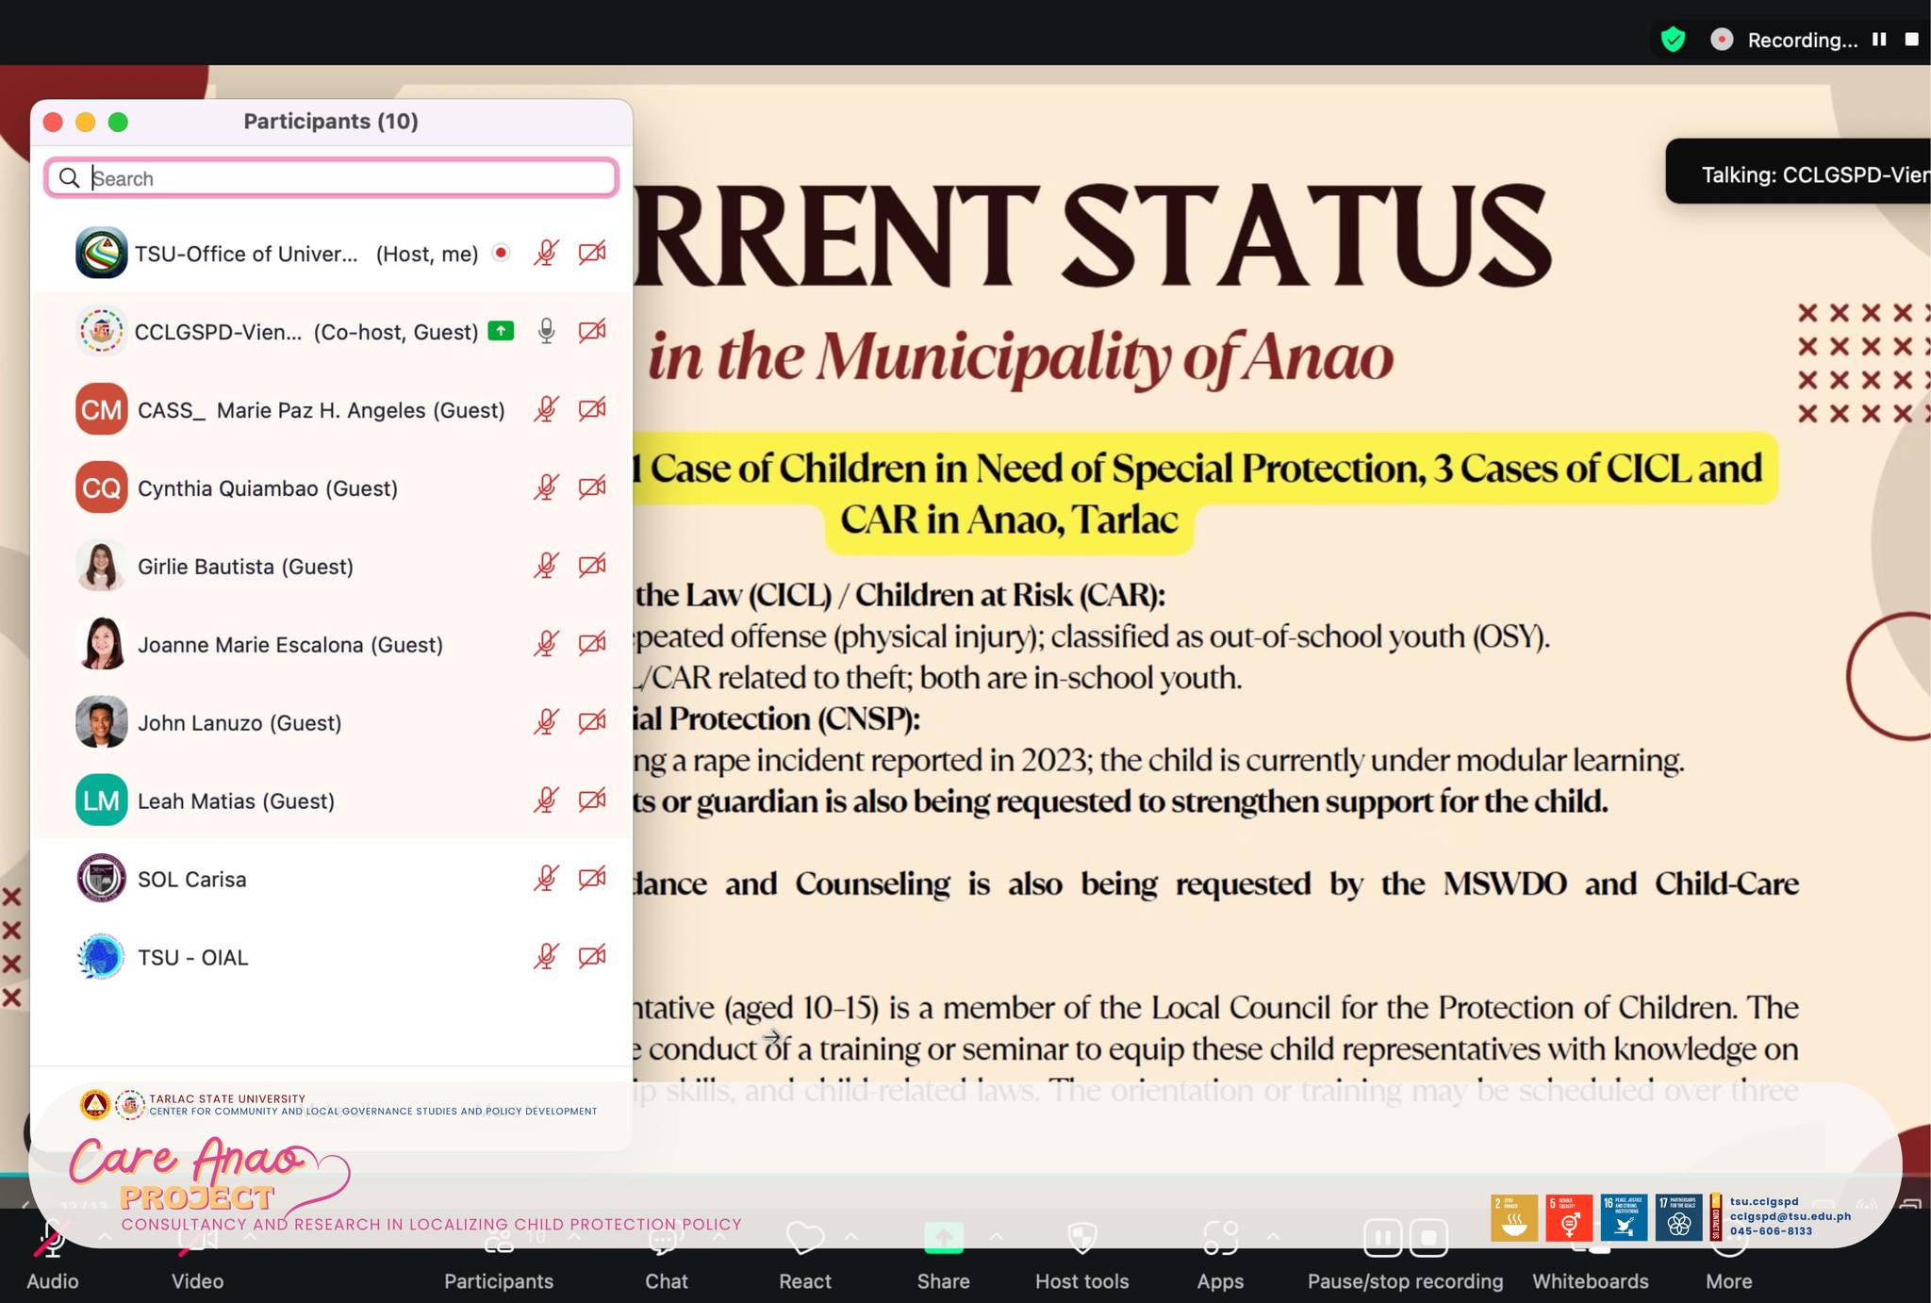Click the green encryption shield icon
Screen dimensions: 1931x1303
pos(1674,40)
